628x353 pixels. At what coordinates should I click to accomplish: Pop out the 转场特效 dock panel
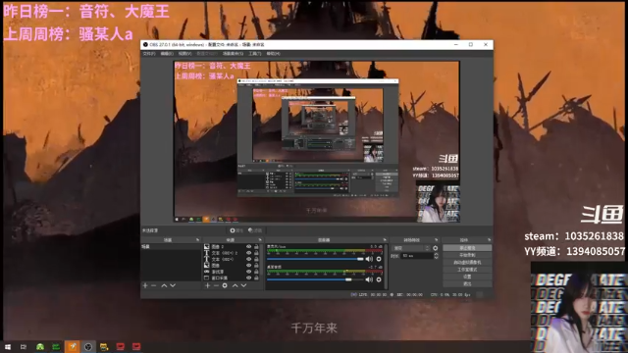[x=436, y=239]
